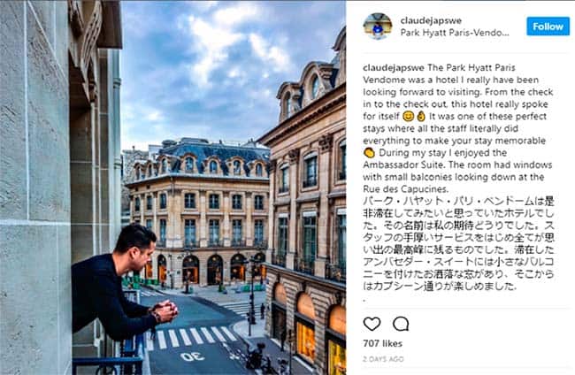Image resolution: width=575 pixels, height=375 pixels.
Task: Click the smiling face emoji in caption
Action: pyautogui.click(x=408, y=117)
